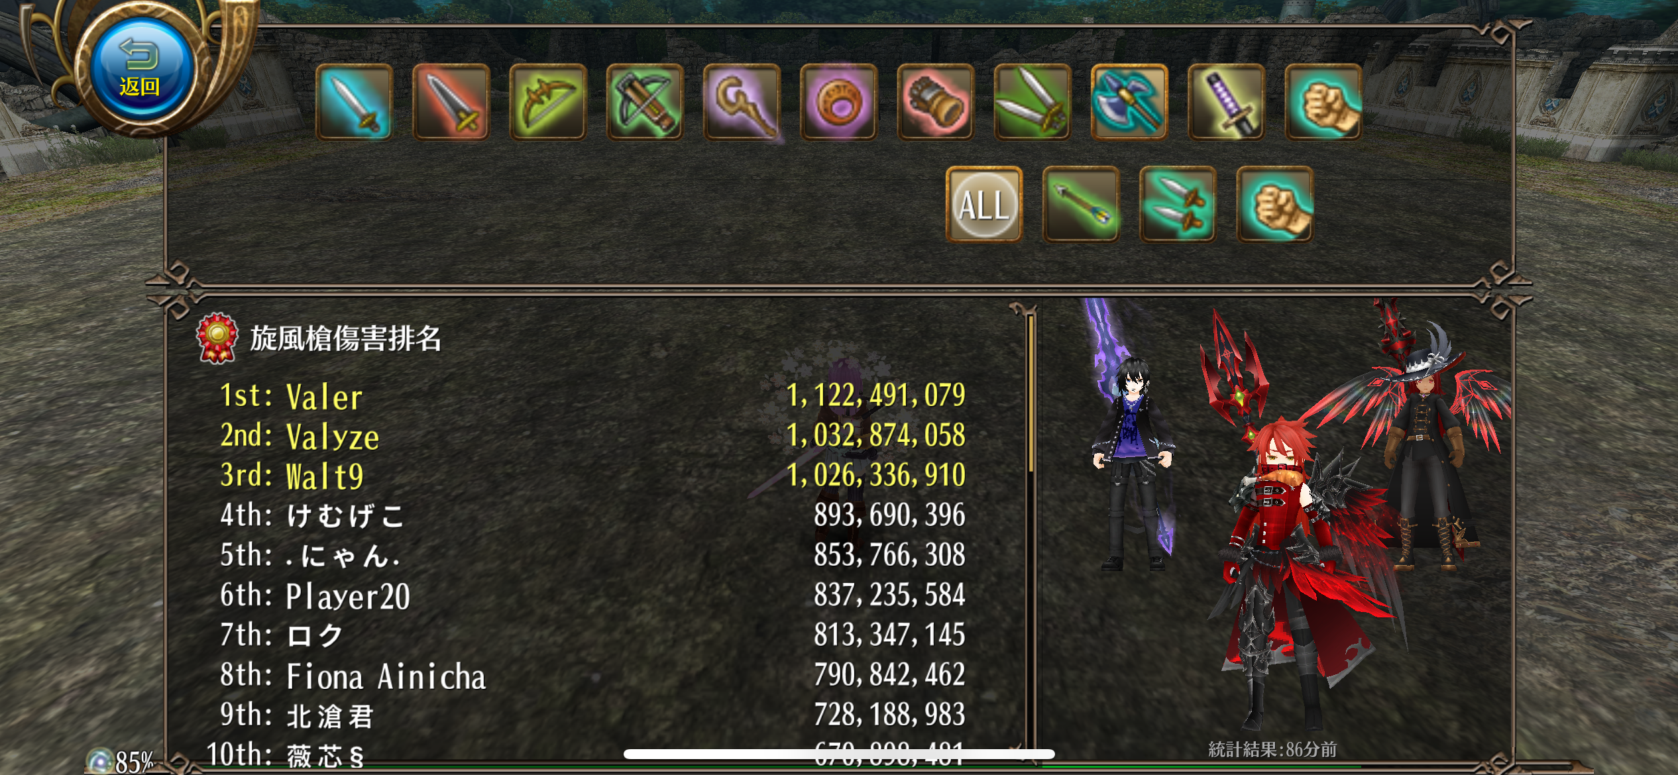The image size is (1678, 775).
Task: Select the one-handed sword weapon icon
Action: [354, 102]
